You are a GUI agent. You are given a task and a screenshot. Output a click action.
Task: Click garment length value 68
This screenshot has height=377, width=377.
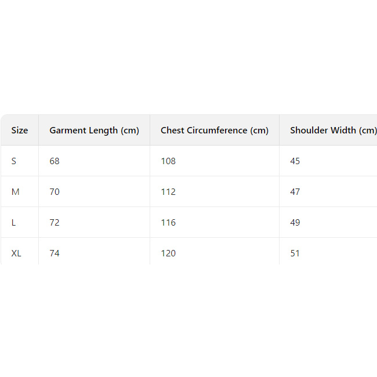pyautogui.click(x=55, y=161)
